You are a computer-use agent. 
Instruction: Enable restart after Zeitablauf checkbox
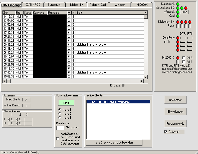point(58,139)
